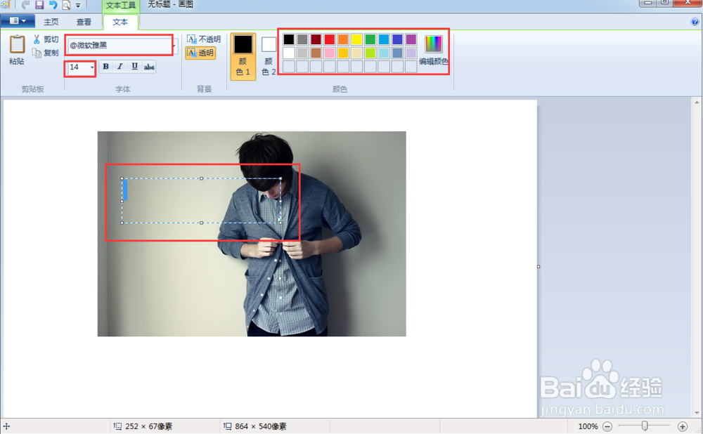This screenshot has width=703, height=434.
Task: Click the cursor position crosshair icon in status bar
Action: 6,426
